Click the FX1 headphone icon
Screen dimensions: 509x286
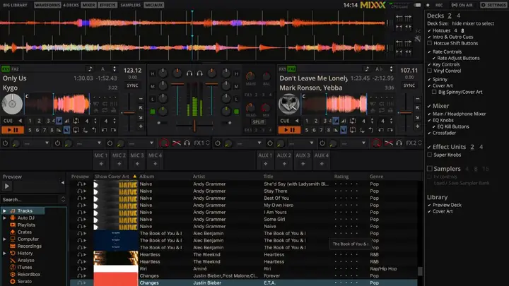tap(187, 143)
